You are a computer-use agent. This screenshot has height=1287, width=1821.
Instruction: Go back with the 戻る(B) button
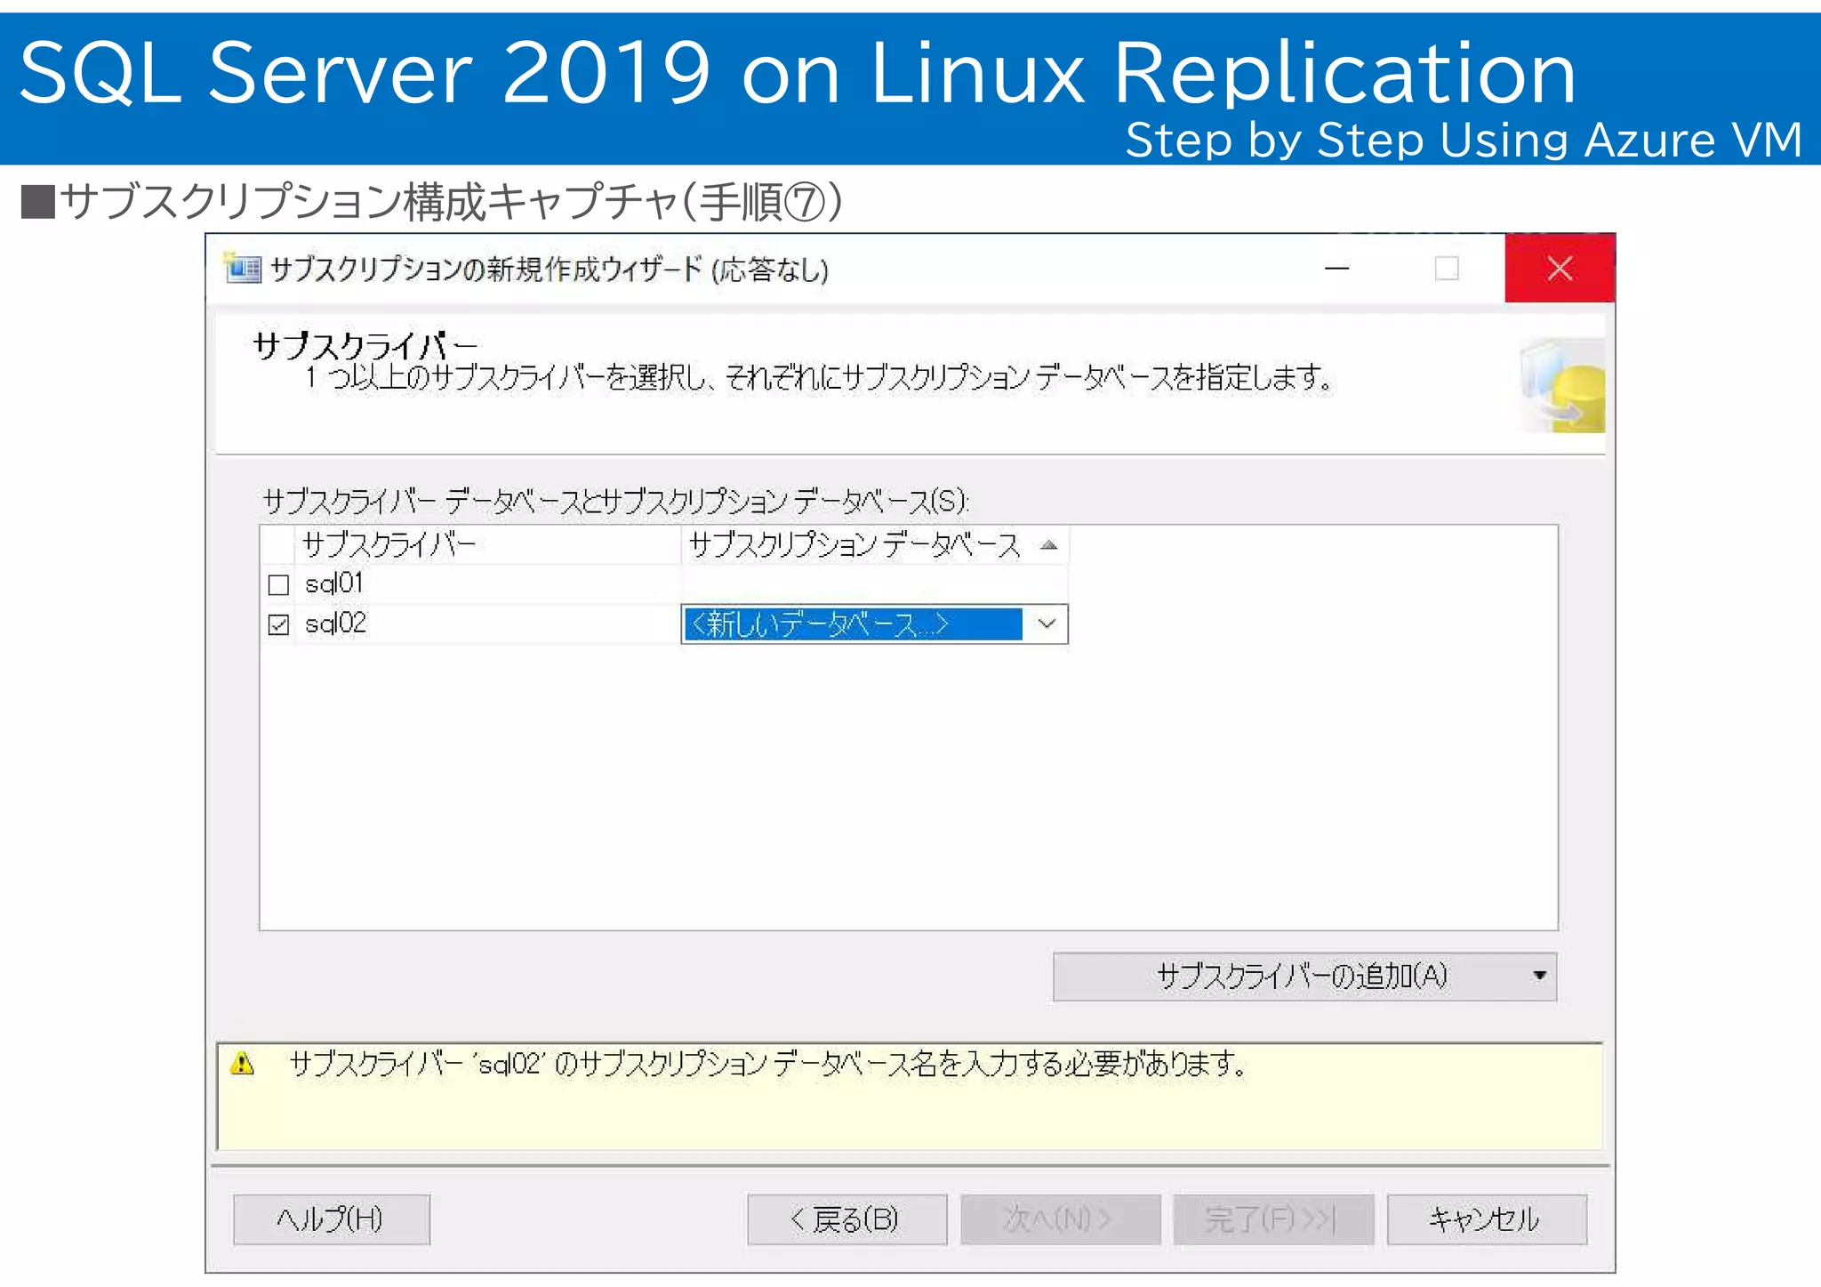point(846,1219)
